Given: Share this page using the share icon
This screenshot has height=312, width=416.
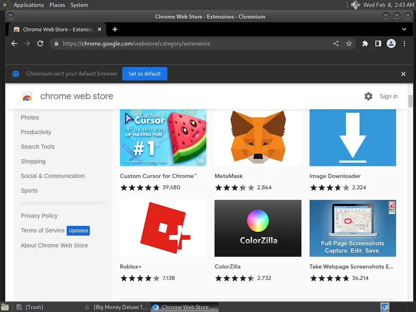Looking at the screenshot, I should [336, 43].
